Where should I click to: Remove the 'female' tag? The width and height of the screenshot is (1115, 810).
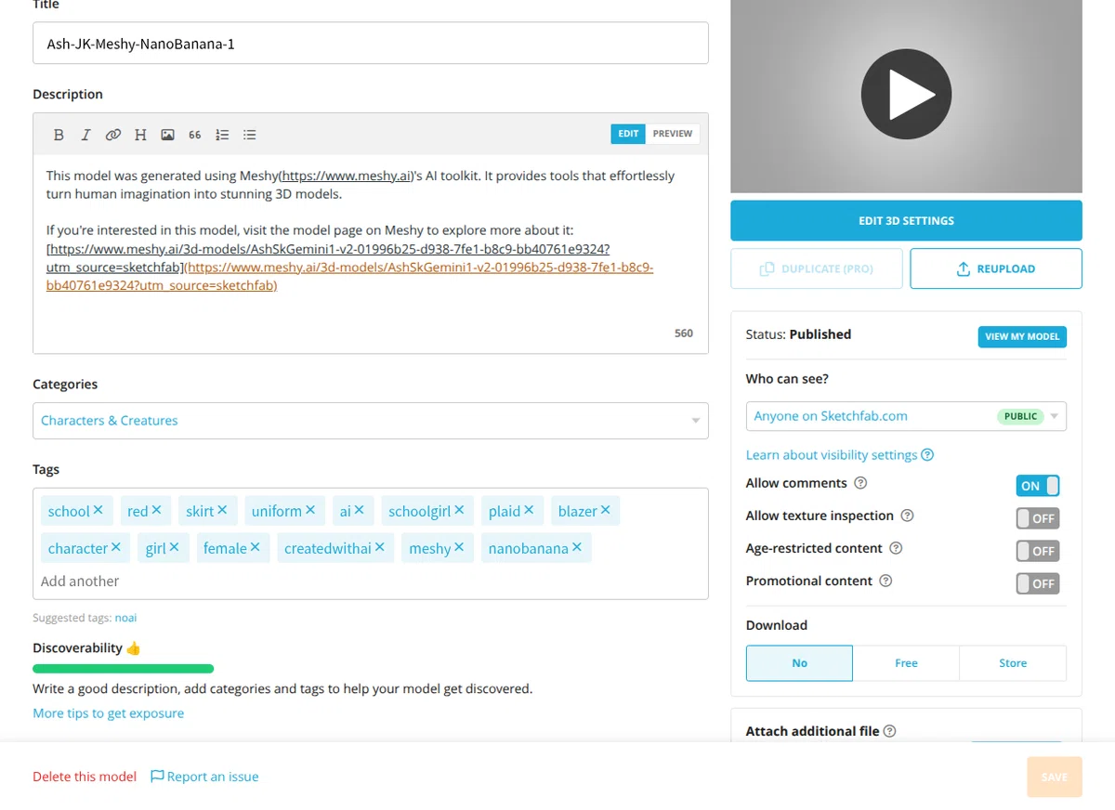(x=256, y=547)
